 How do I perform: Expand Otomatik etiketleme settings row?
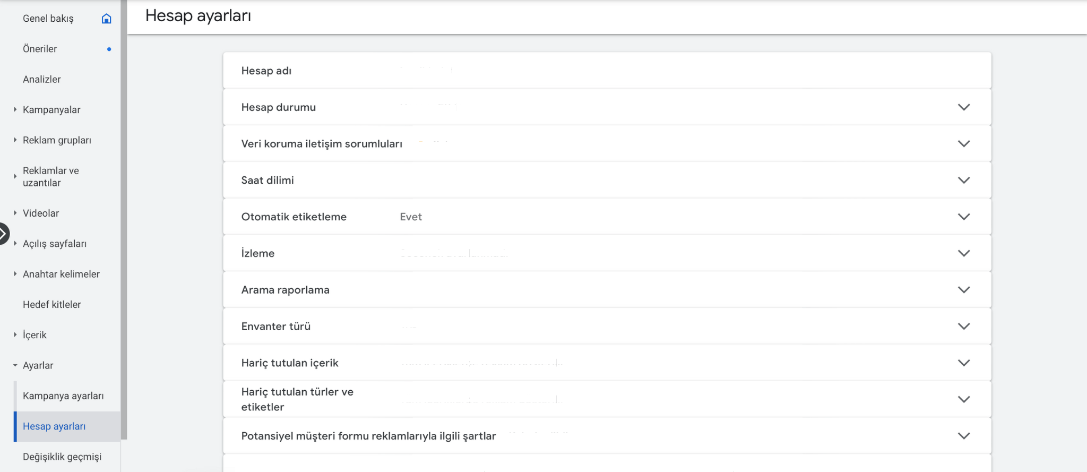tap(963, 217)
